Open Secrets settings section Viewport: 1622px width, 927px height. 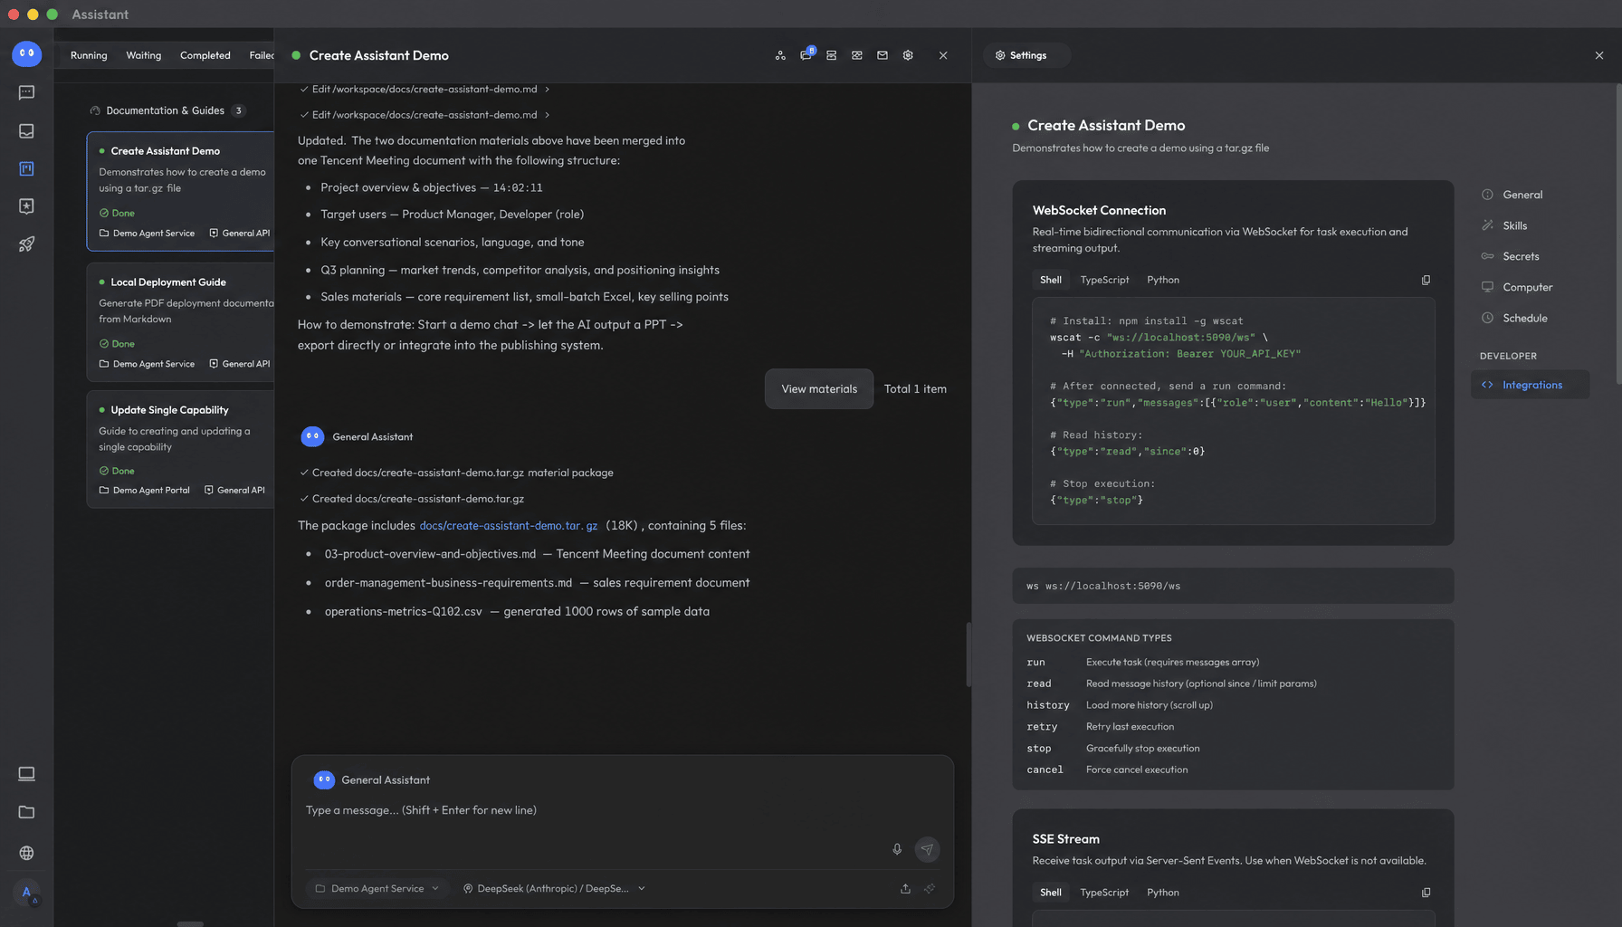(1530, 256)
